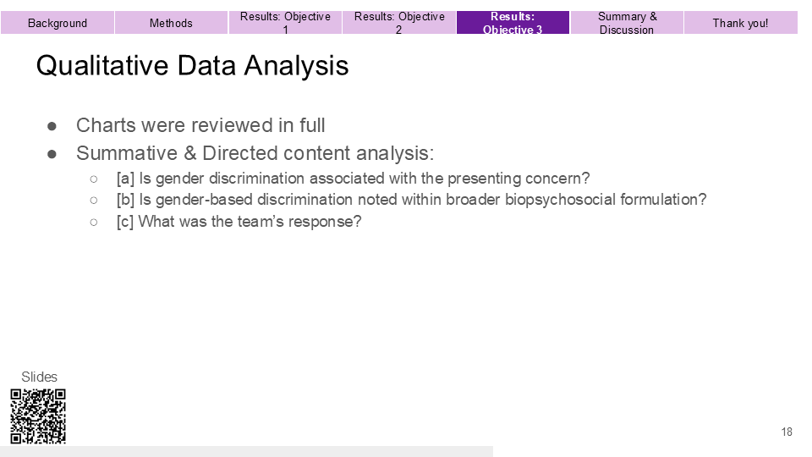This screenshot has width=812, height=457.
Task: Select the Qualitative Data Analysis title
Action: 192,66
